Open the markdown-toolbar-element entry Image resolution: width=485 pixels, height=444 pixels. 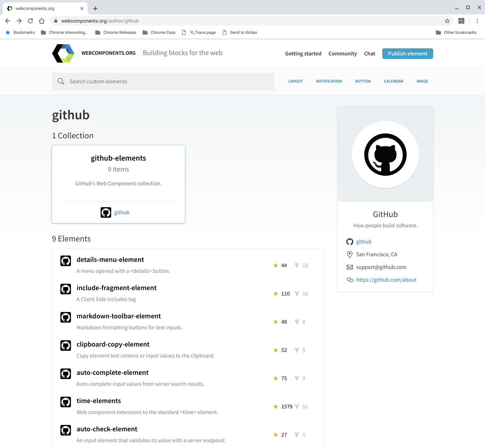pos(119,316)
